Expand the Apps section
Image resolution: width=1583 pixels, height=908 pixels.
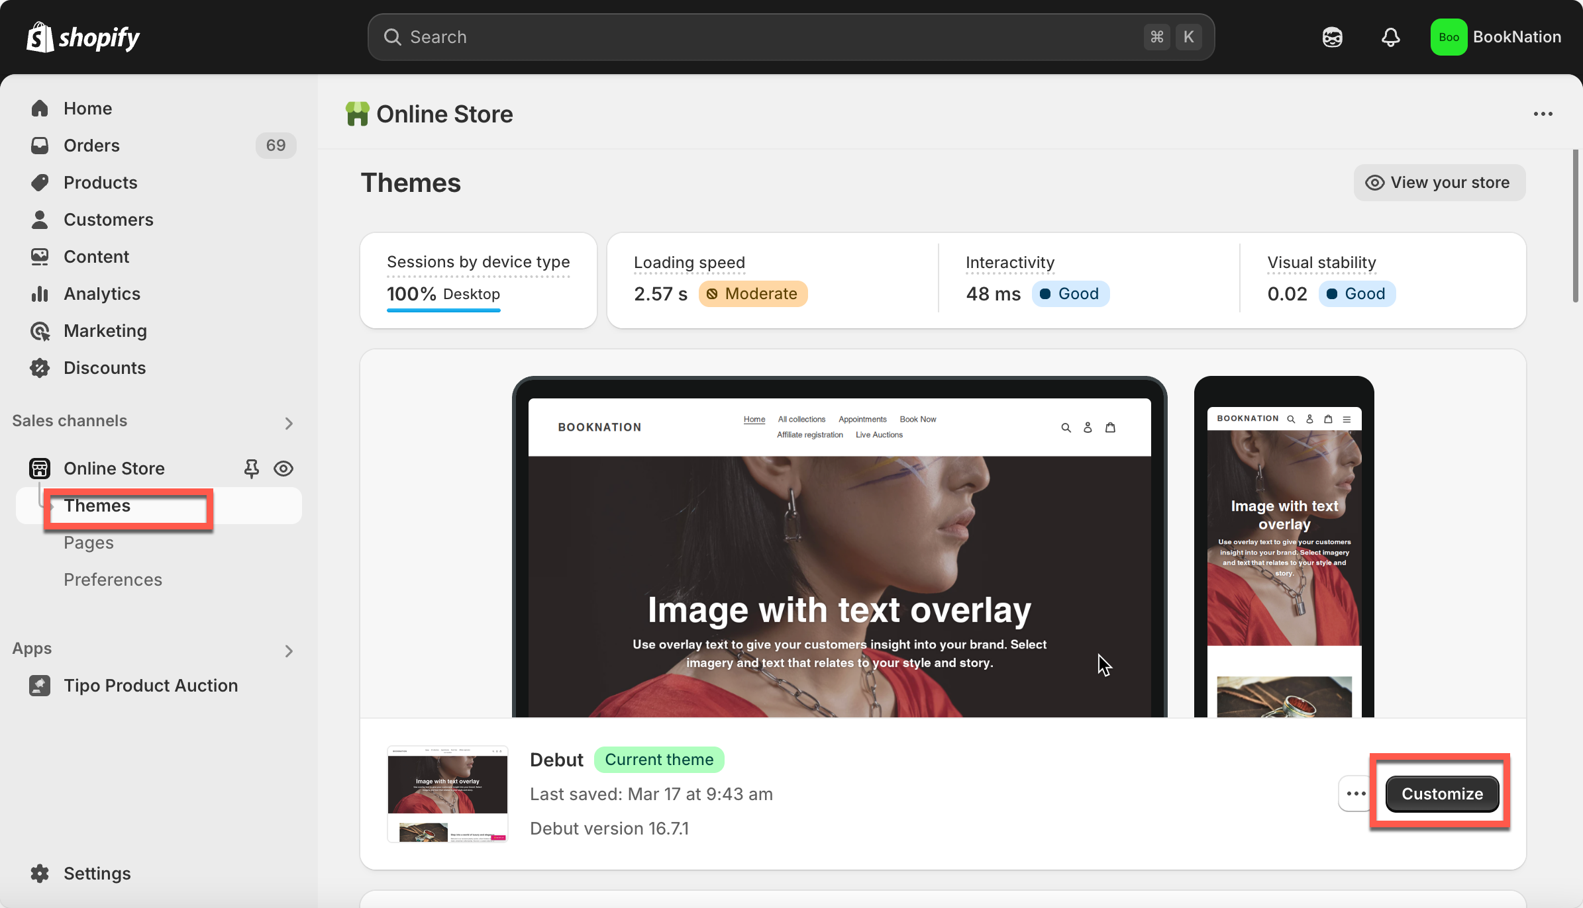coord(288,651)
